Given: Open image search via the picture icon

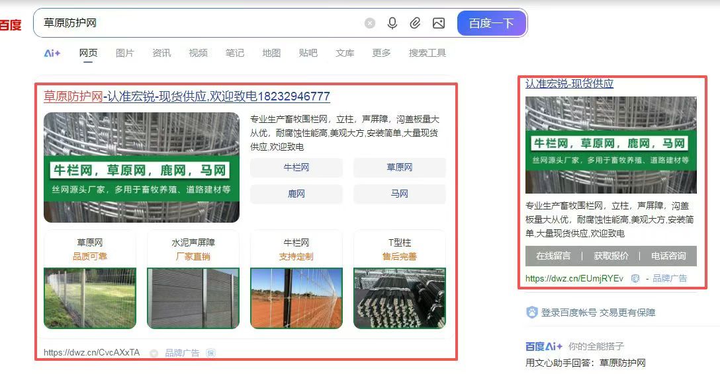Looking at the screenshot, I should 438,23.
